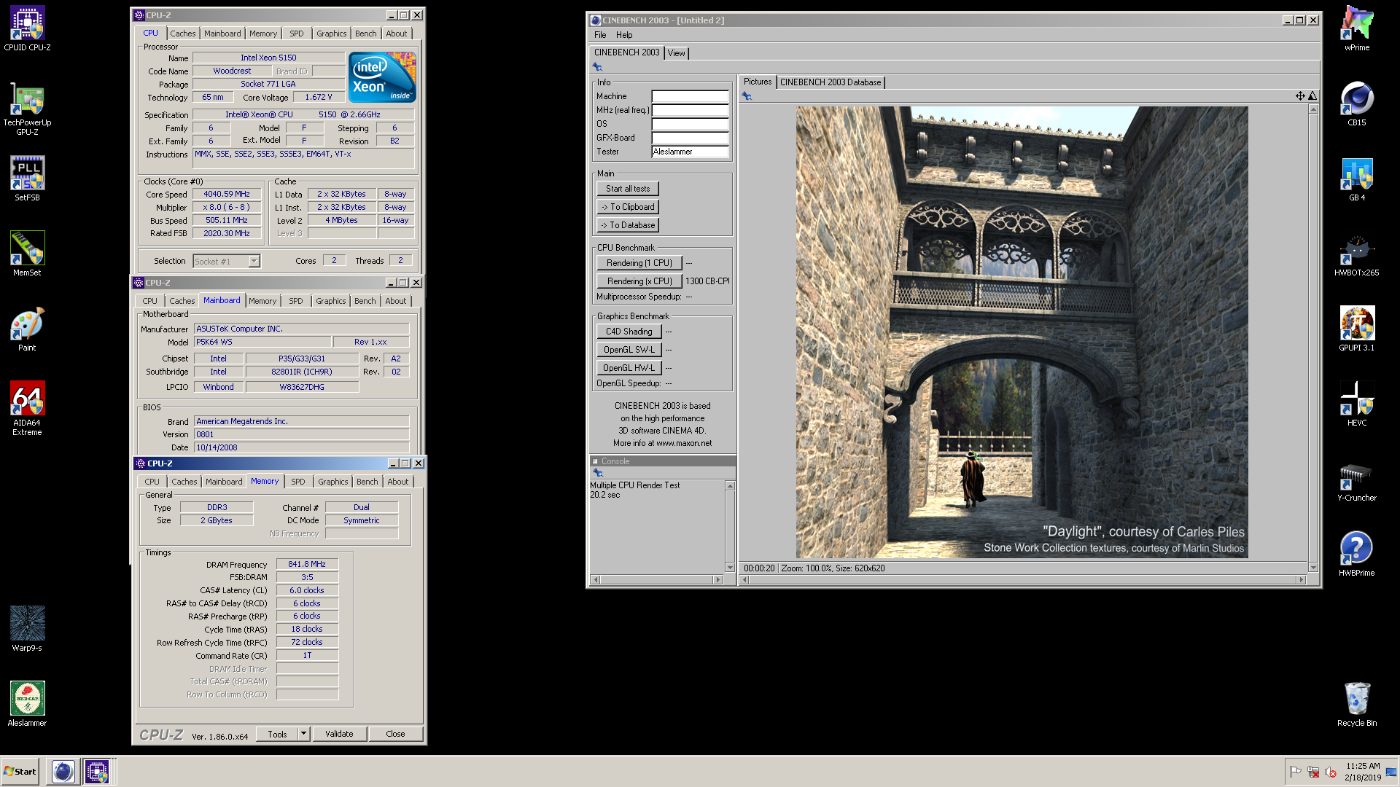The height and width of the screenshot is (787, 1400).
Task: Open the Graphics tab in the bottom CPU-Z window
Action: [x=333, y=482]
